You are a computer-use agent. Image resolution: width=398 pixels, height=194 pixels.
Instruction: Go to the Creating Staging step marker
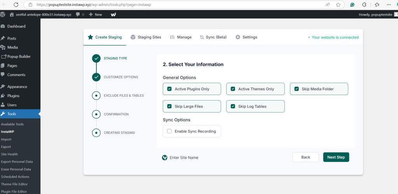96,133
